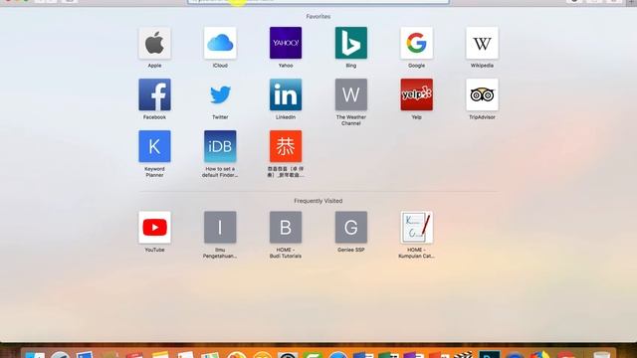
Task: Open the Apple favorite
Action: point(154,43)
